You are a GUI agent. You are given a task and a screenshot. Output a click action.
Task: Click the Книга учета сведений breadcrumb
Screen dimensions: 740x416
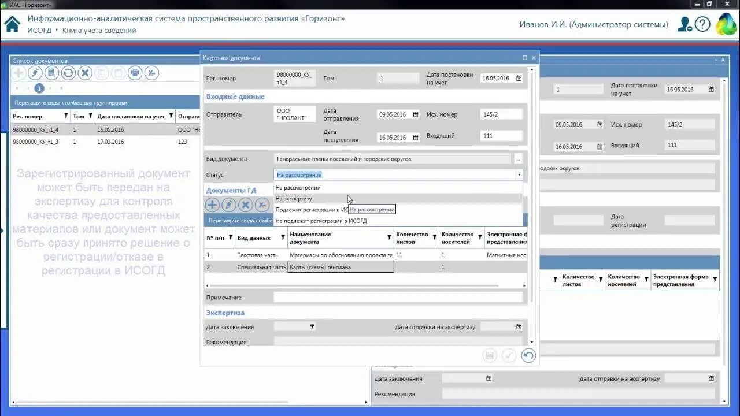pos(99,31)
